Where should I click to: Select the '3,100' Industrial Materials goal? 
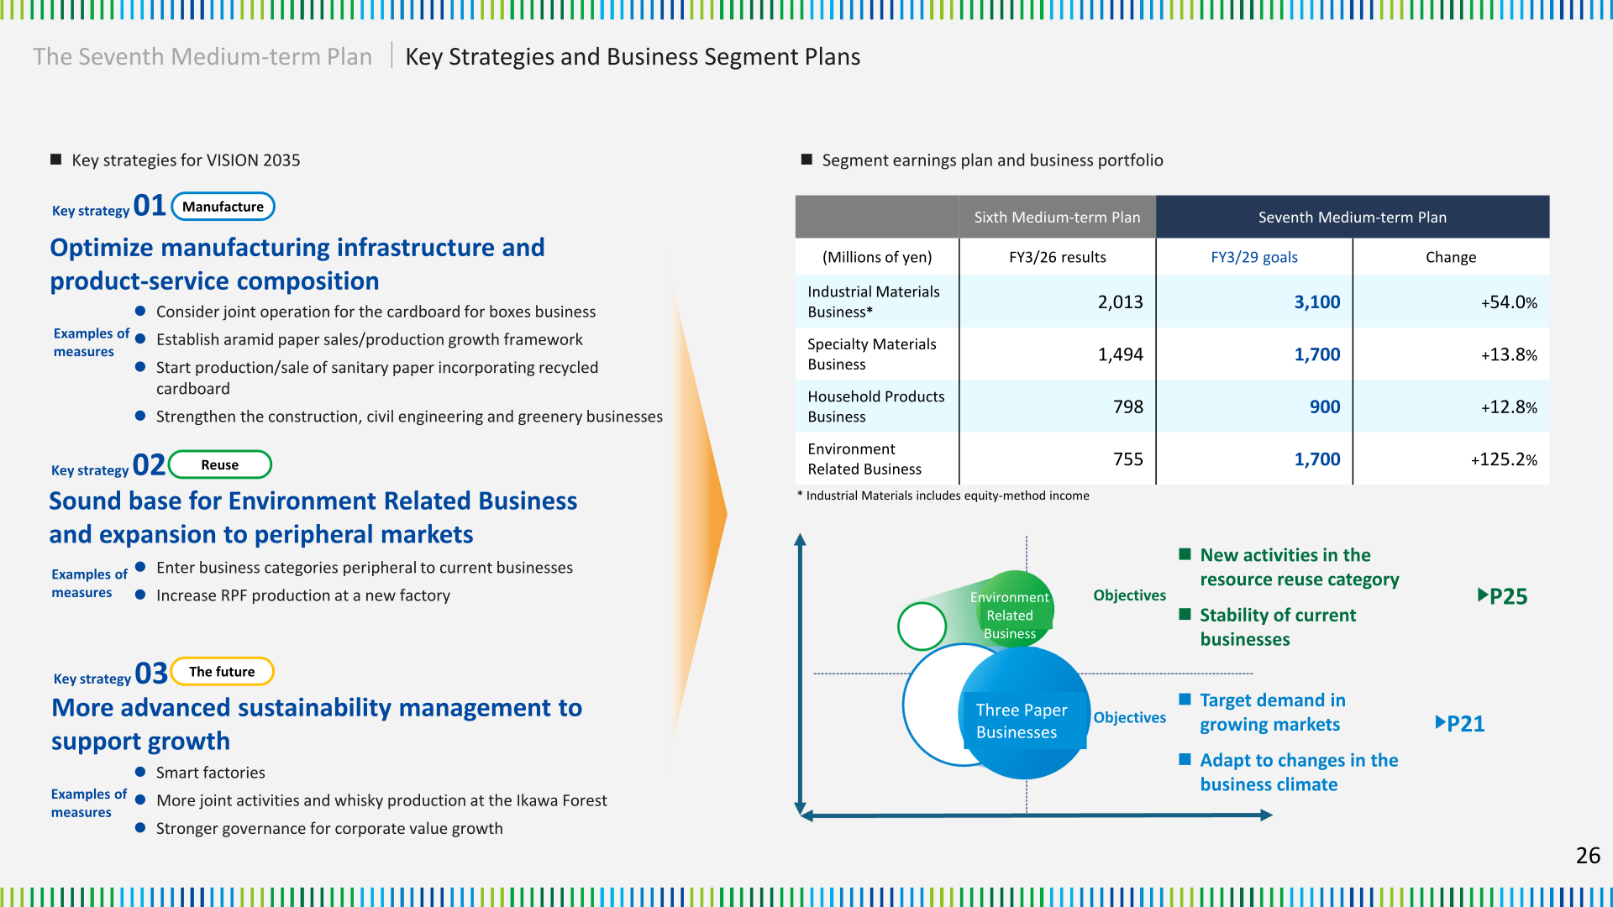coord(1316,301)
